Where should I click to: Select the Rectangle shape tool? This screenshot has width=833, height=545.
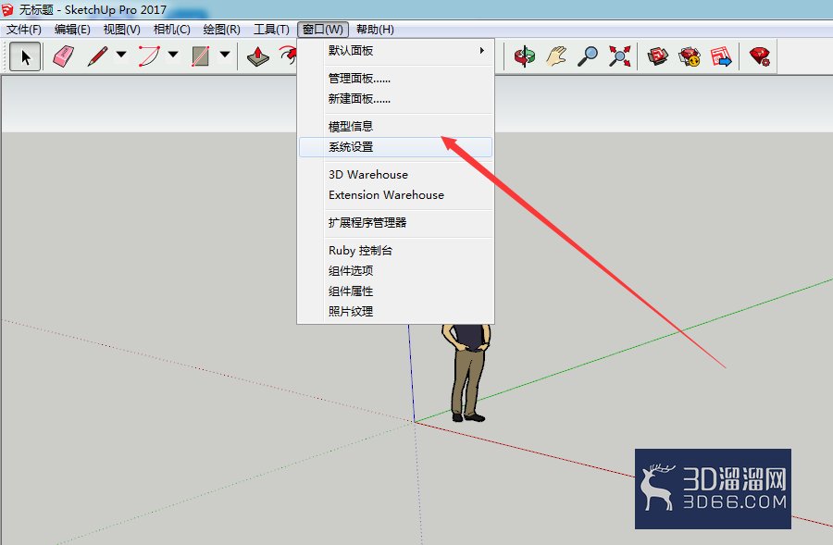pos(200,56)
